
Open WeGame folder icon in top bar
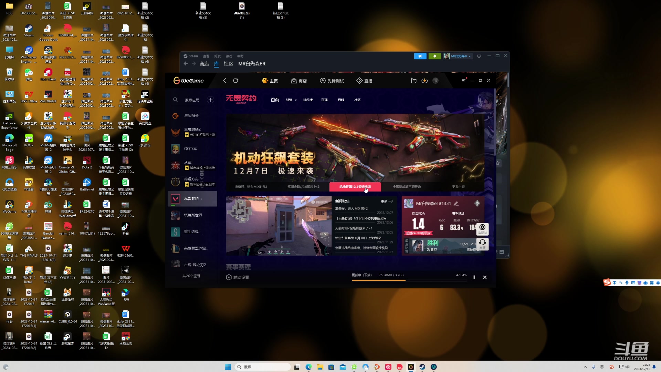413,81
